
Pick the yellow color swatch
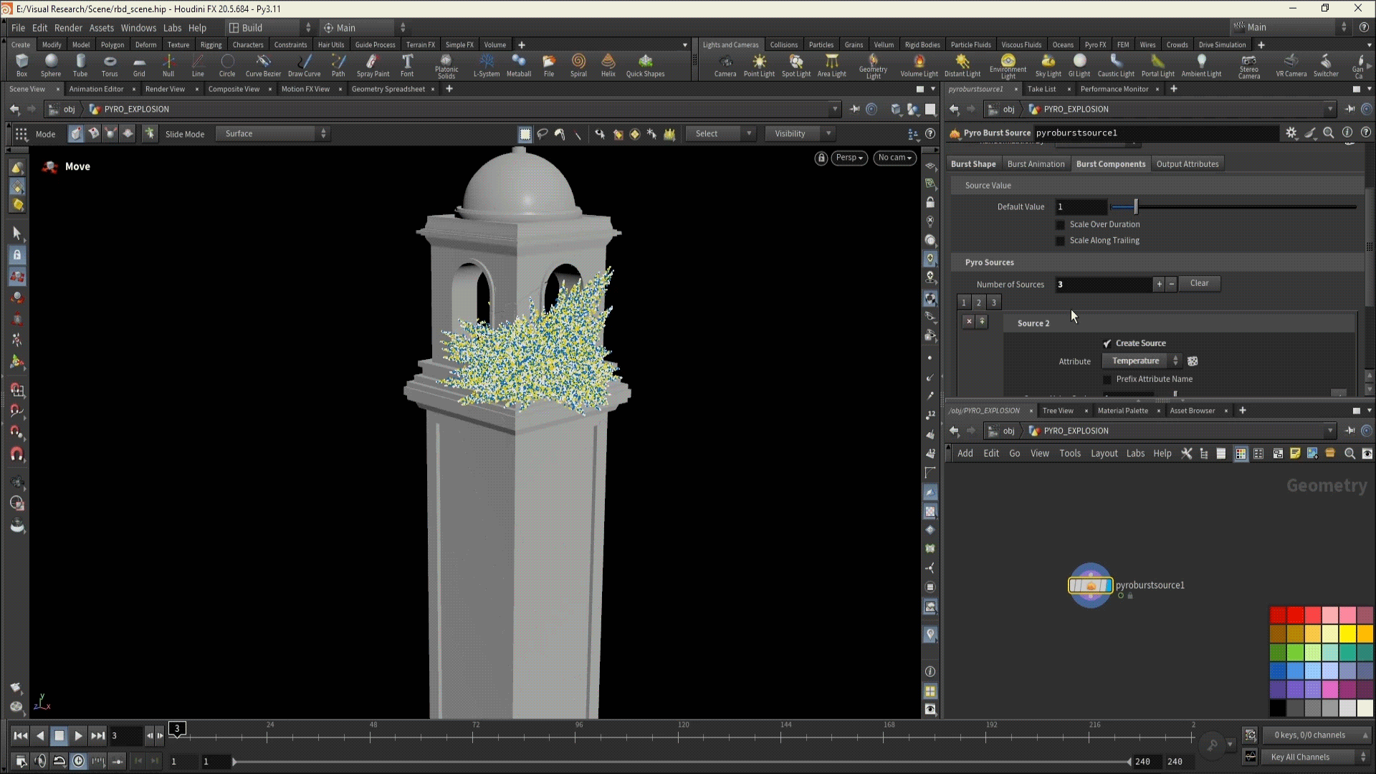[x=1347, y=634]
